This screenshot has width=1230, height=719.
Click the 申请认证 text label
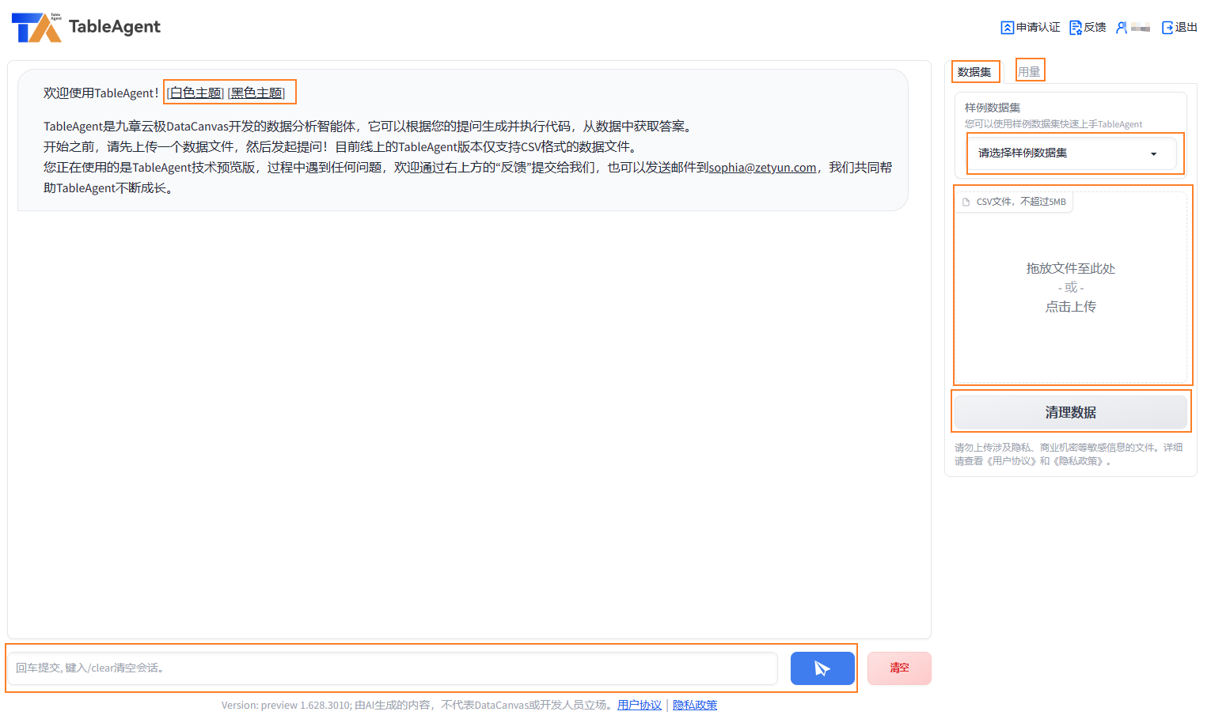[x=1038, y=28]
